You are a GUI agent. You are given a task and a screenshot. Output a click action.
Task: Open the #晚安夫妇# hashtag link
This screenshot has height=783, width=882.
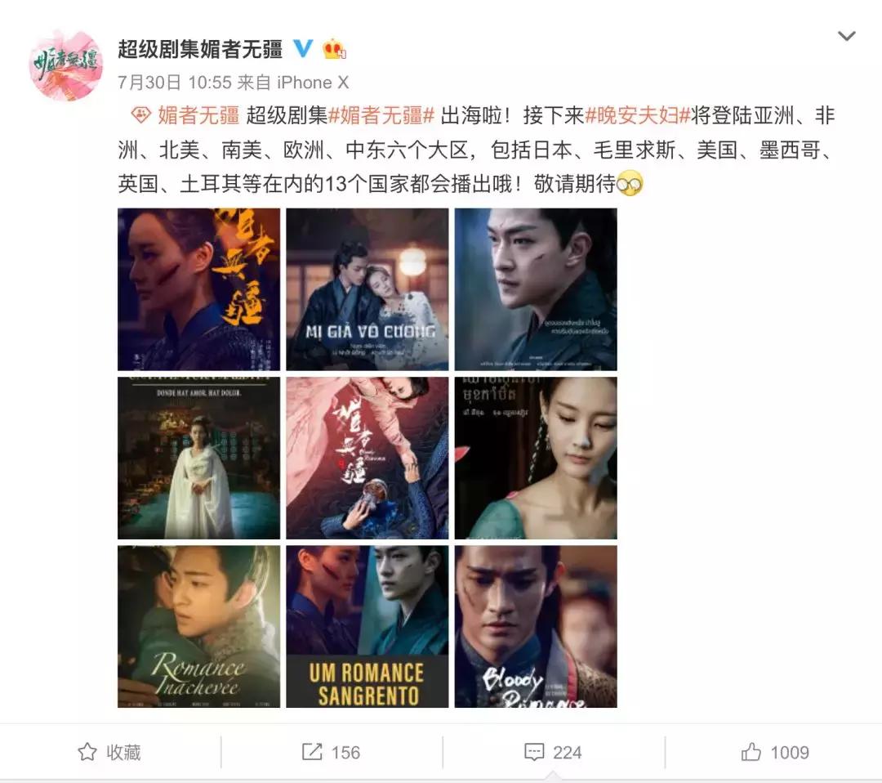point(638,115)
